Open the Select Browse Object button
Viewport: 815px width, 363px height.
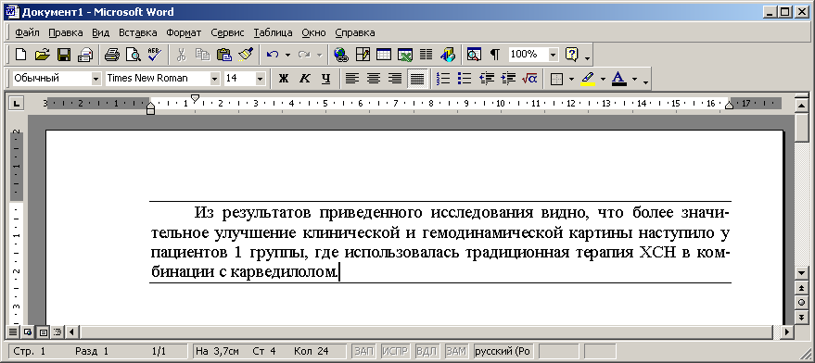pyautogui.click(x=801, y=302)
